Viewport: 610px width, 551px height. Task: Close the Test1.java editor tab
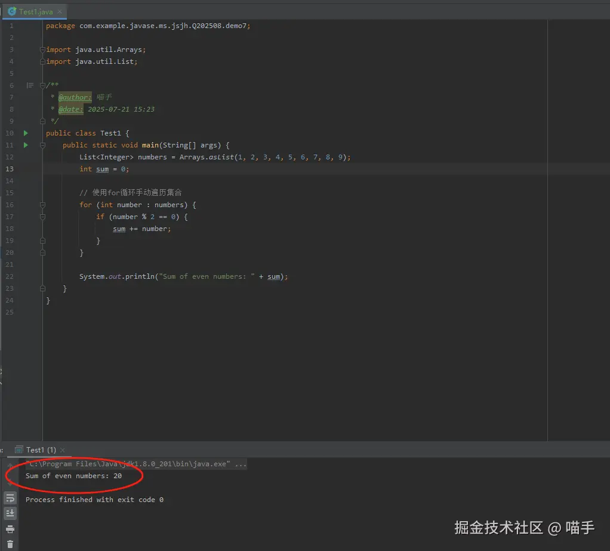click(x=60, y=12)
